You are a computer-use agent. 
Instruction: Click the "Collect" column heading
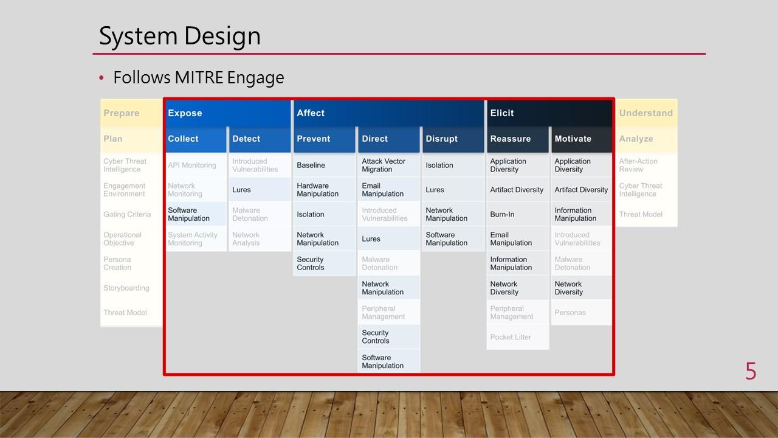point(195,139)
